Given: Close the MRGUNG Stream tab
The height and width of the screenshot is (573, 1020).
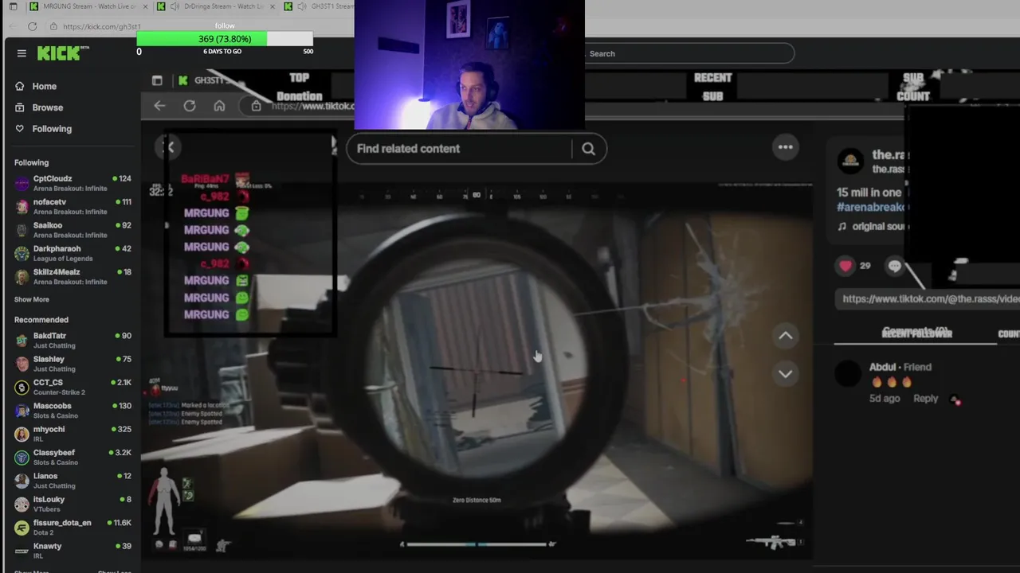Looking at the screenshot, I should [x=143, y=6].
